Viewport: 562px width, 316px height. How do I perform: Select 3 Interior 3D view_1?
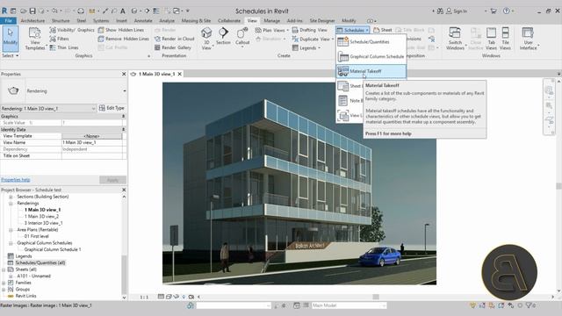[43, 223]
